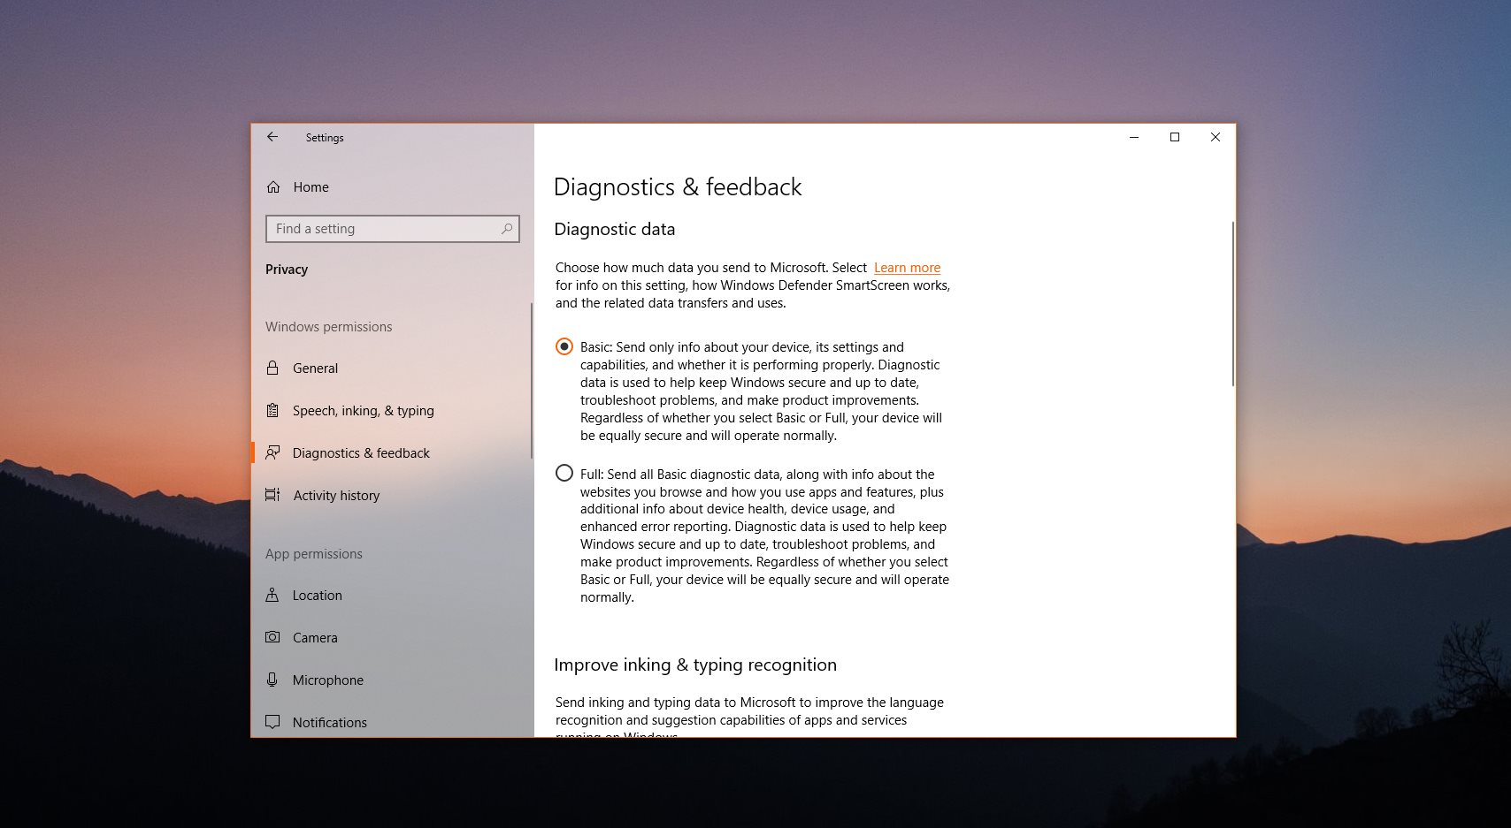Click the search magnifier icon
Viewport: 1511px width, 828px height.
click(x=507, y=229)
